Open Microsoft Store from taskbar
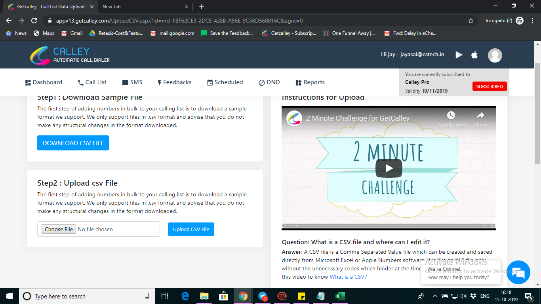Viewport: 541px width, 304px height. 224,296
